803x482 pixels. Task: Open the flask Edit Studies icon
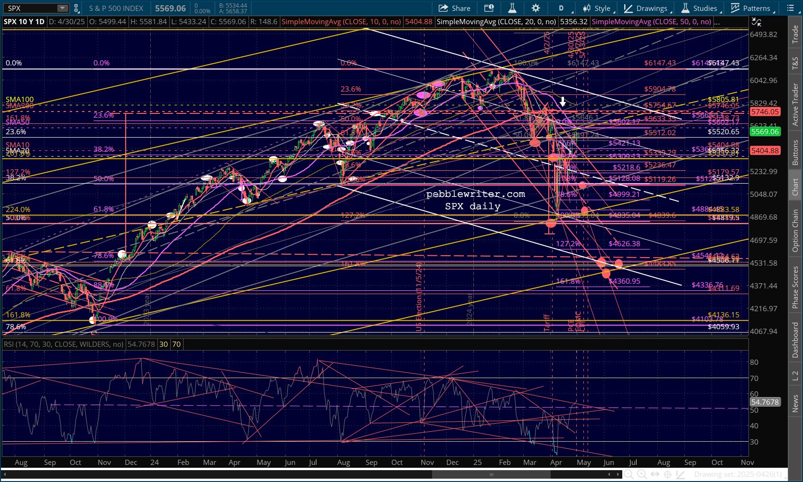512,8
